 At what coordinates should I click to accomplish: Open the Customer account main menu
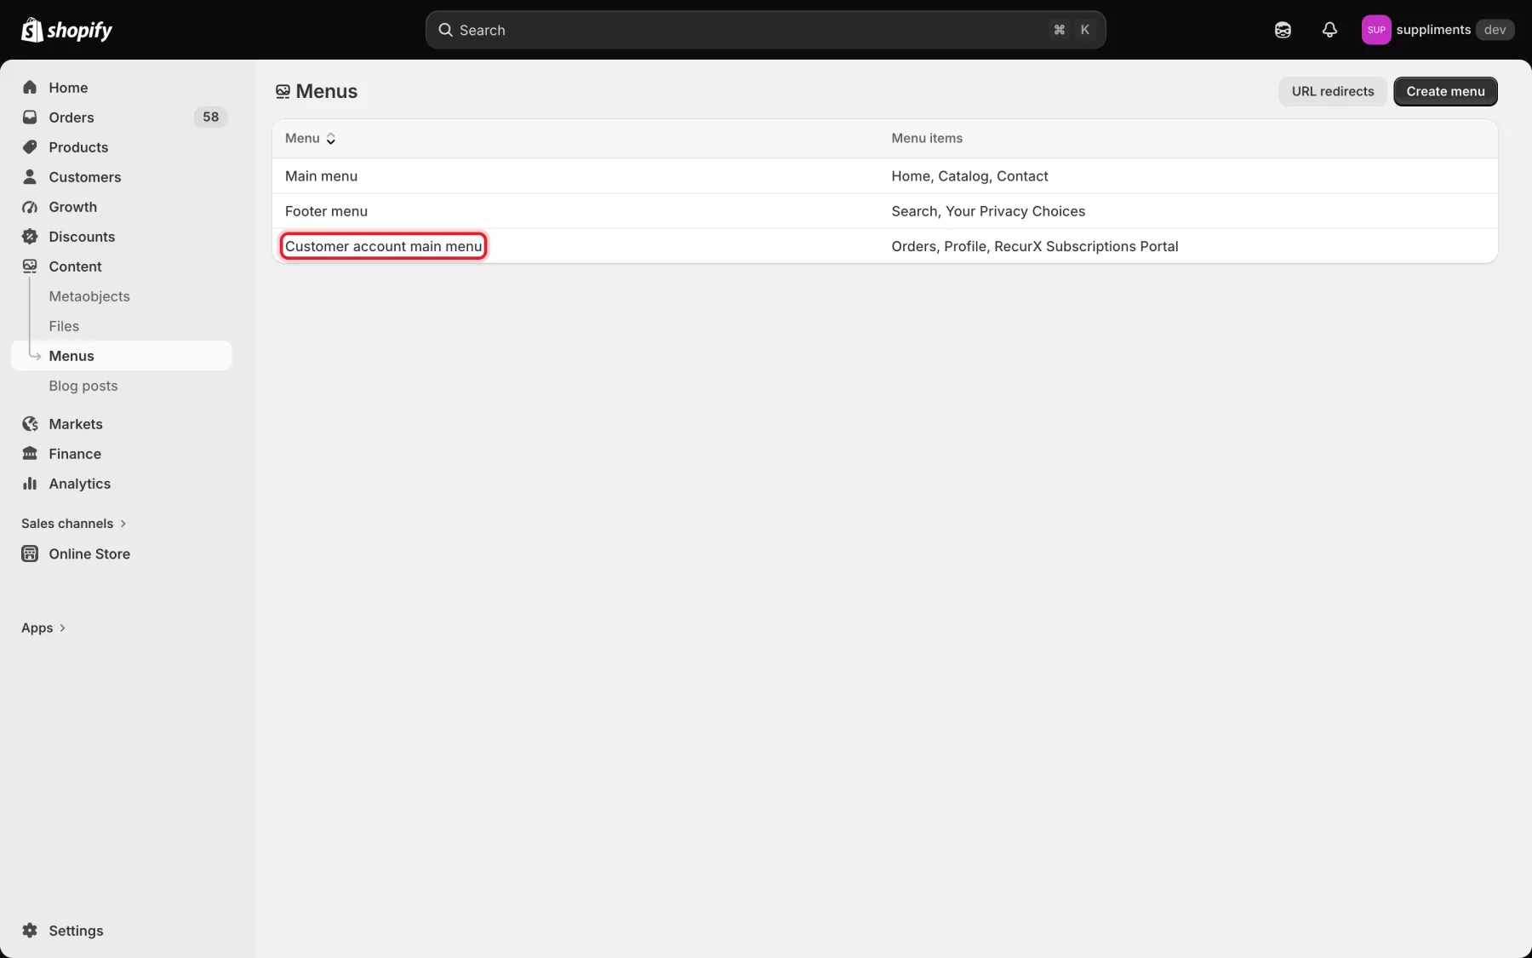pos(383,246)
